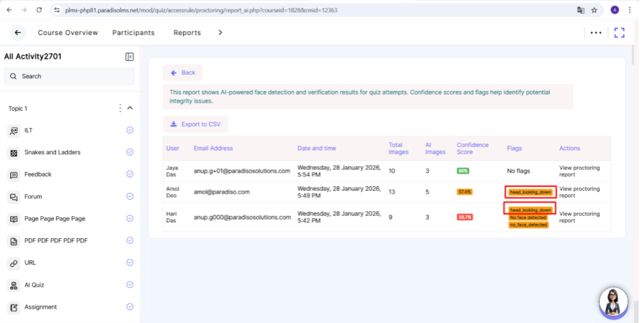Click the Forum activity icon

14,197
